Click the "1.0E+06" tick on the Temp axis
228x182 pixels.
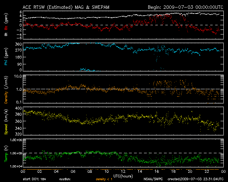[16, 140]
